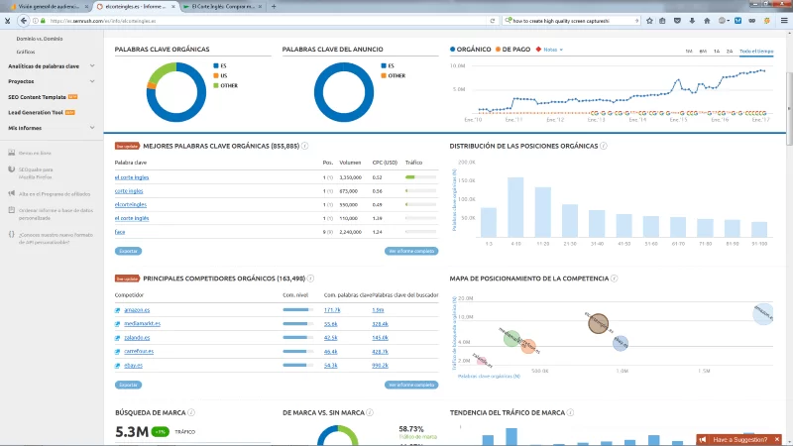The image size is (793, 446).
Task: Click the ES legend swatch in organic keywords donut
Action: (216, 65)
